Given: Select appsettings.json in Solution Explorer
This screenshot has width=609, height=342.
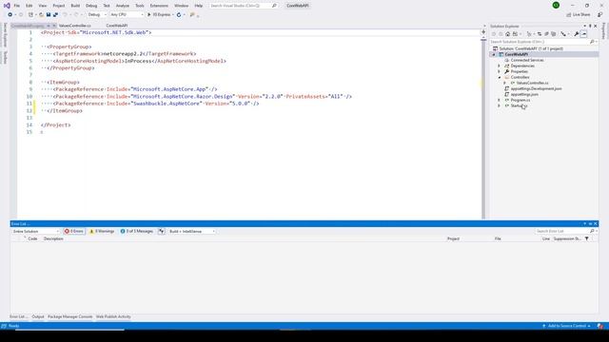Looking at the screenshot, I should 524,94.
